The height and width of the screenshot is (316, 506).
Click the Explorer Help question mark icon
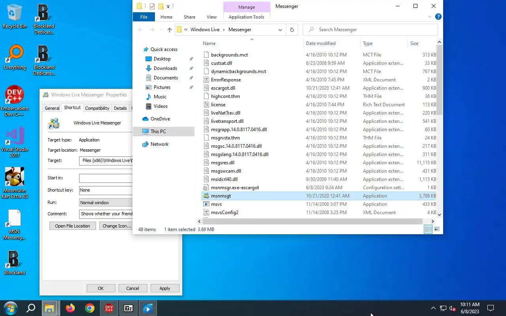point(438,17)
